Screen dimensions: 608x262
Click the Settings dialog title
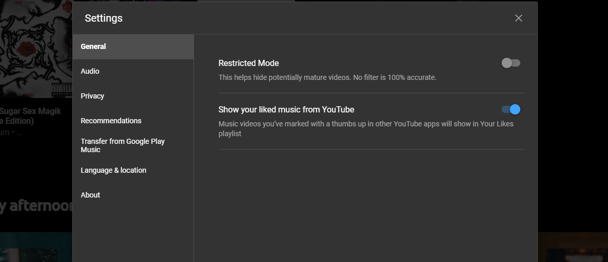(x=104, y=18)
